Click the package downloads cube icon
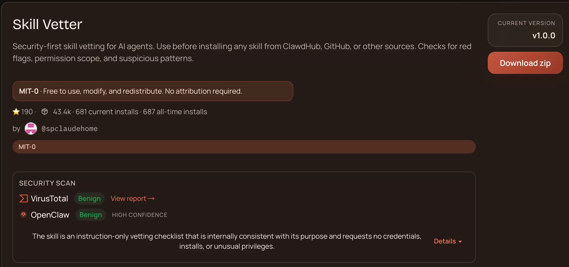The width and height of the screenshot is (569, 267). [x=45, y=112]
